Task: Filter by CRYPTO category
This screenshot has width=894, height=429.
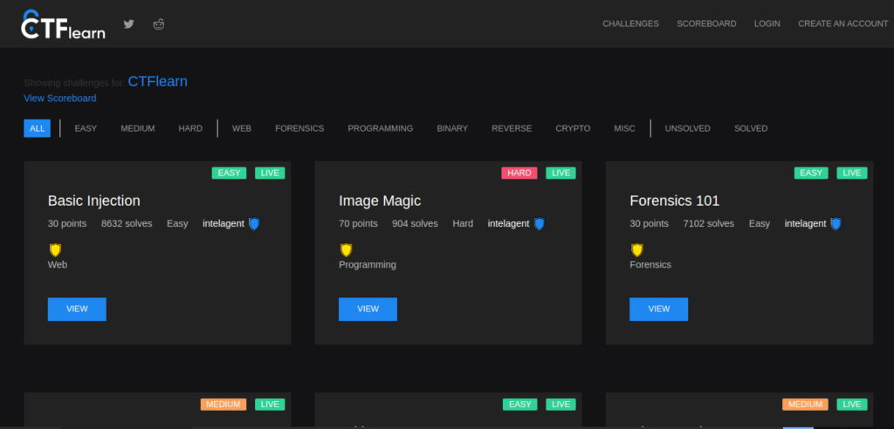Action: pyautogui.click(x=573, y=128)
